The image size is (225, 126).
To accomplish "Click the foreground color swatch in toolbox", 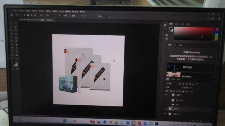I will pyautogui.click(x=14, y=62).
